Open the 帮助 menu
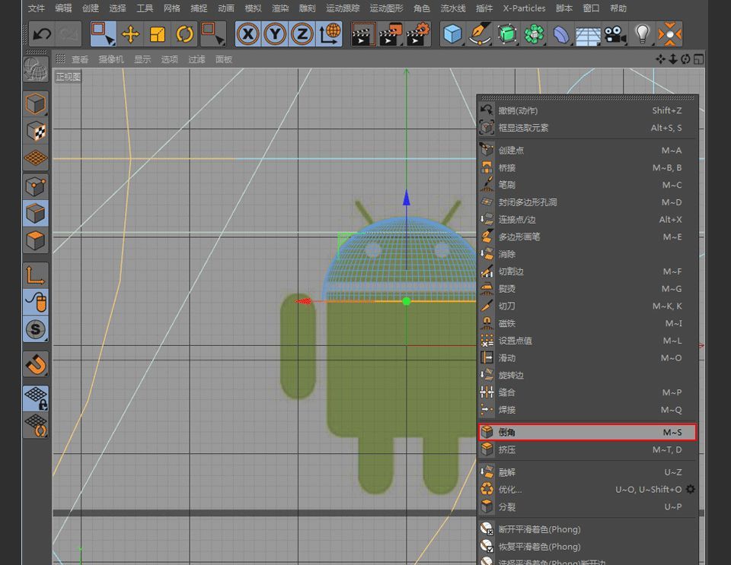 [618, 8]
